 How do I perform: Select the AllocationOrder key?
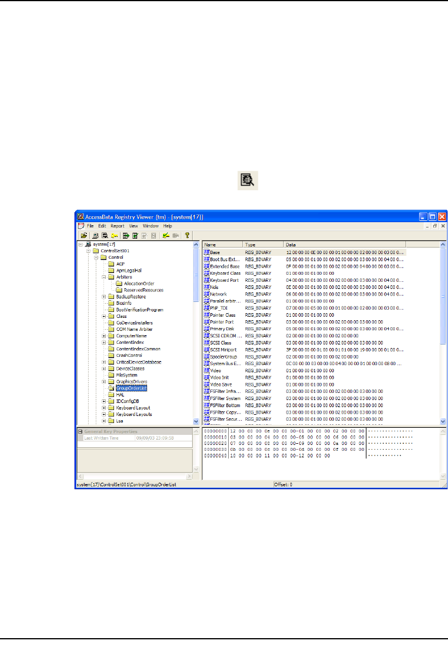pyautogui.click(x=139, y=284)
